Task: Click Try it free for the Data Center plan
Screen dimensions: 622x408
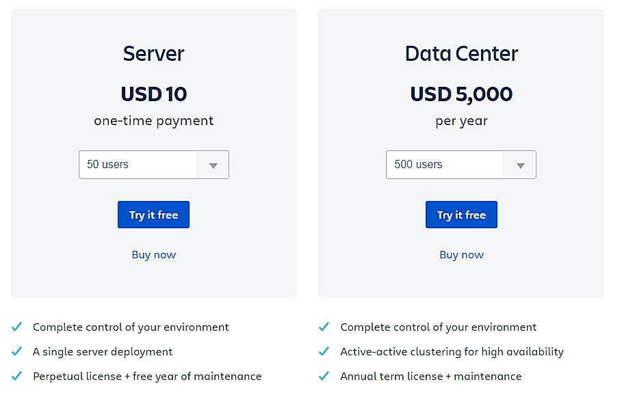Action: (x=461, y=214)
